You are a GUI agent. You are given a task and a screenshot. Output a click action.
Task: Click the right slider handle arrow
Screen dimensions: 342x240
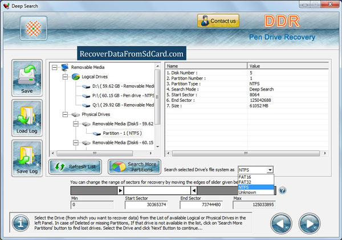coord(194,191)
